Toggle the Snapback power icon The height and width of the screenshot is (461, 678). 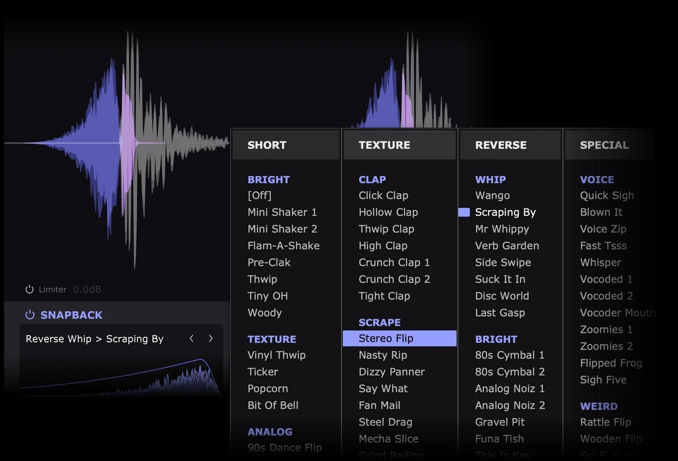tap(29, 315)
